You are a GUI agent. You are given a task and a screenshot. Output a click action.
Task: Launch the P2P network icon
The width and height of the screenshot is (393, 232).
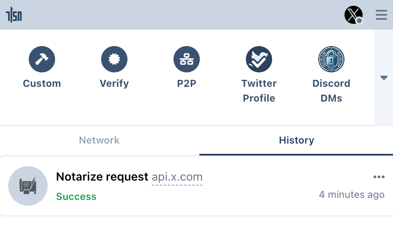(187, 59)
